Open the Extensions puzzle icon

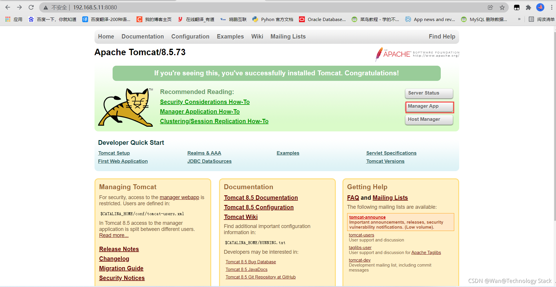click(528, 7)
